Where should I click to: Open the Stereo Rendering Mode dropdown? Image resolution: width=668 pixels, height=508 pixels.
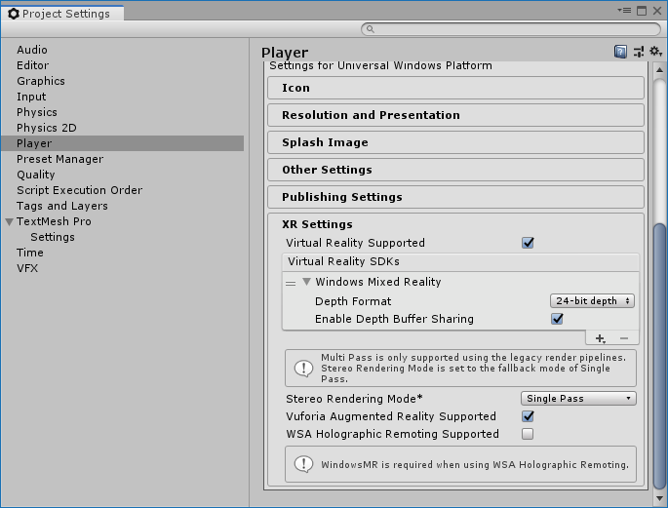coord(578,398)
